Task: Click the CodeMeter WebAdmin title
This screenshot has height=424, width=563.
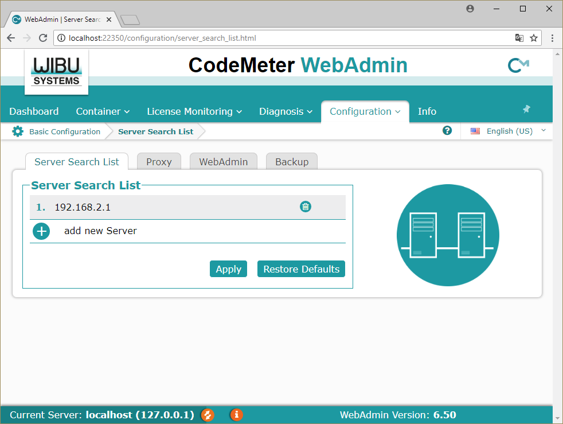Action: pyautogui.click(x=298, y=65)
